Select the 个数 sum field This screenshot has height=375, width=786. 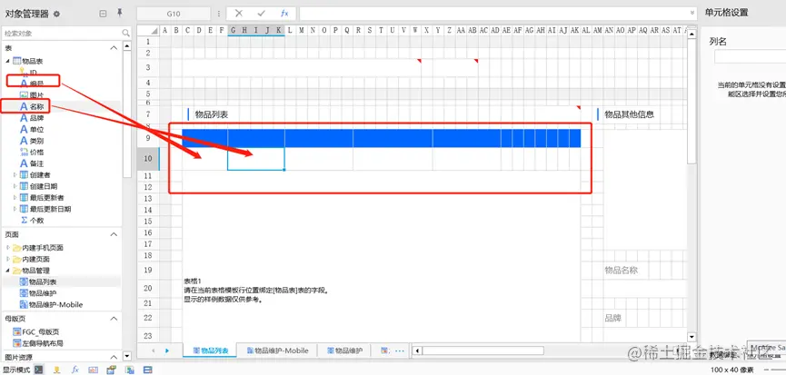coord(32,221)
